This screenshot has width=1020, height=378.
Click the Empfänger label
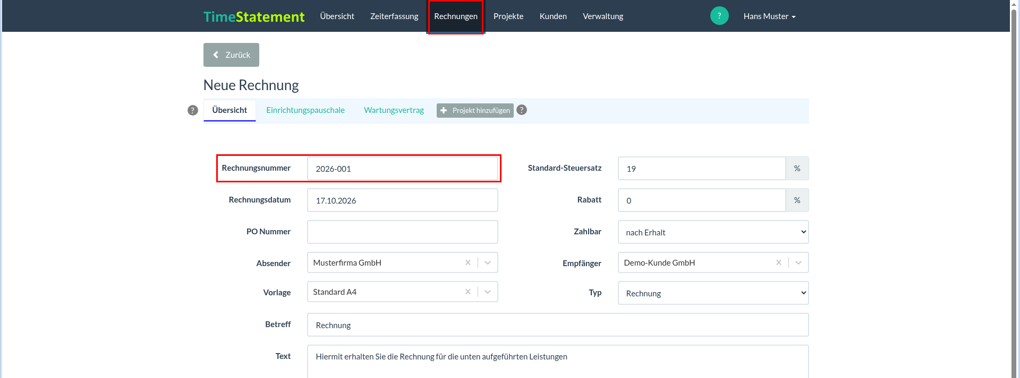tap(582, 263)
